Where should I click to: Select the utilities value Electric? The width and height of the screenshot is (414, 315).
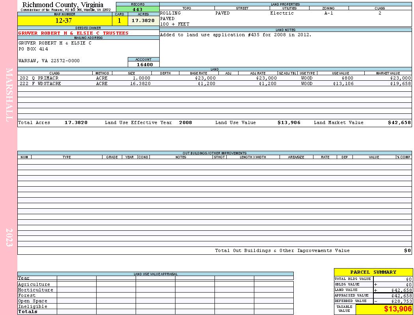(282, 13)
